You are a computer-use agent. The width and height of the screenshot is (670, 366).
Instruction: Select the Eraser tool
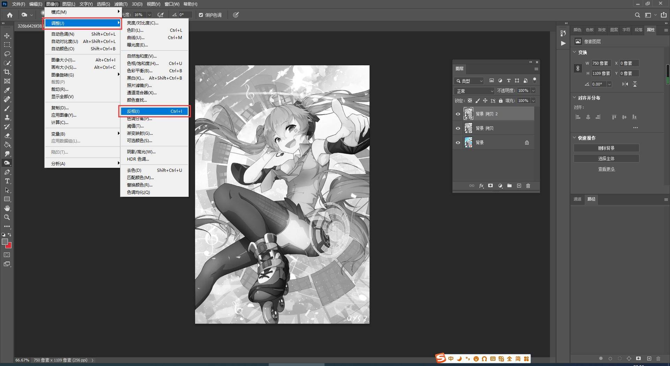(7, 136)
